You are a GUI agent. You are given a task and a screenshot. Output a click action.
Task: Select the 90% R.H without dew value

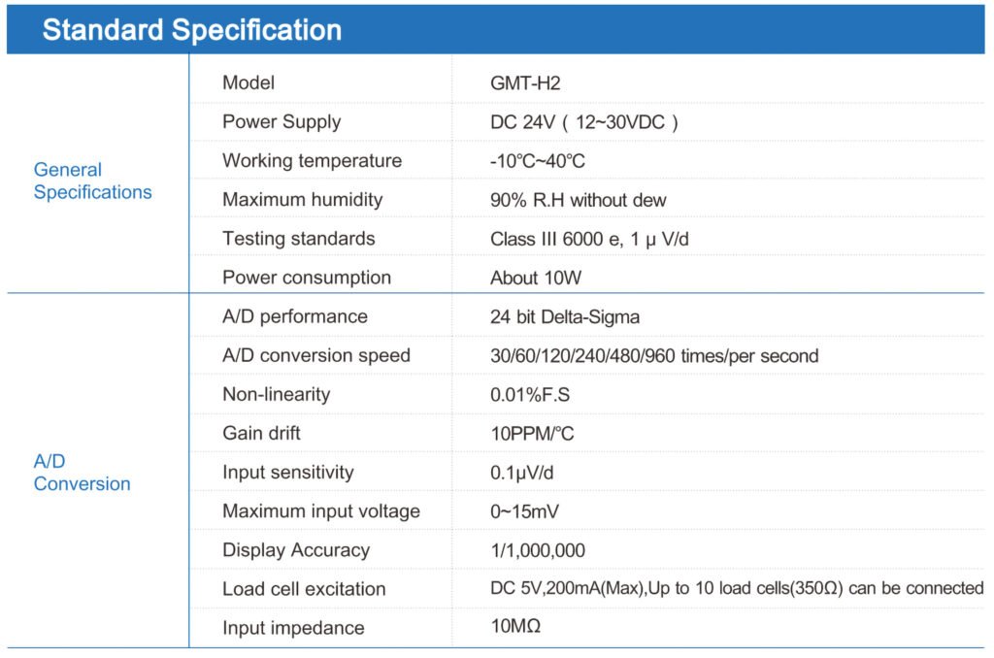(579, 200)
